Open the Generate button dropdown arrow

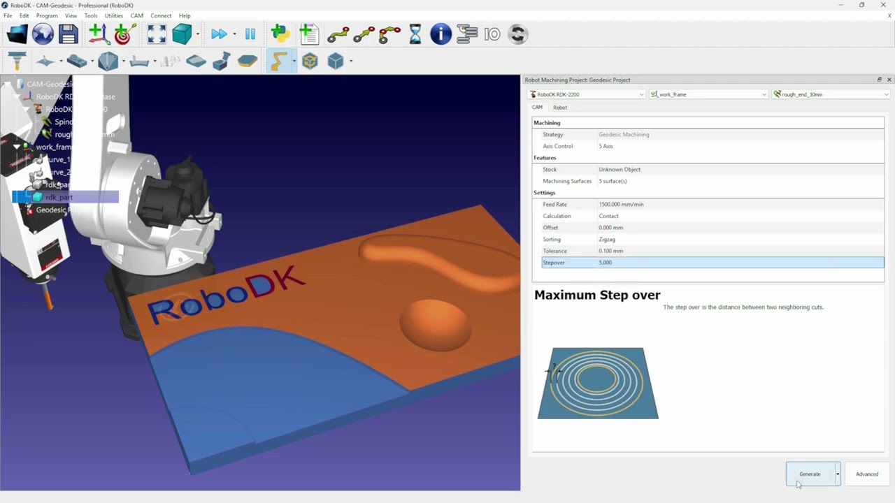(838, 474)
